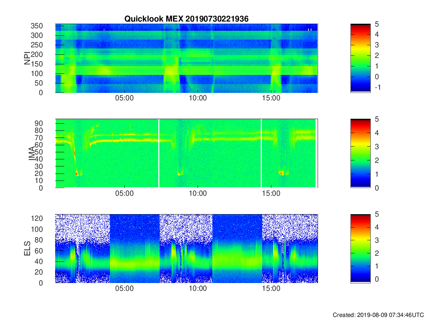Click the 05:00 tick label under ELS plot
Screen dimensions: 424x318
click(x=124, y=289)
